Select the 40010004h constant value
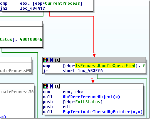 coord(31,40)
